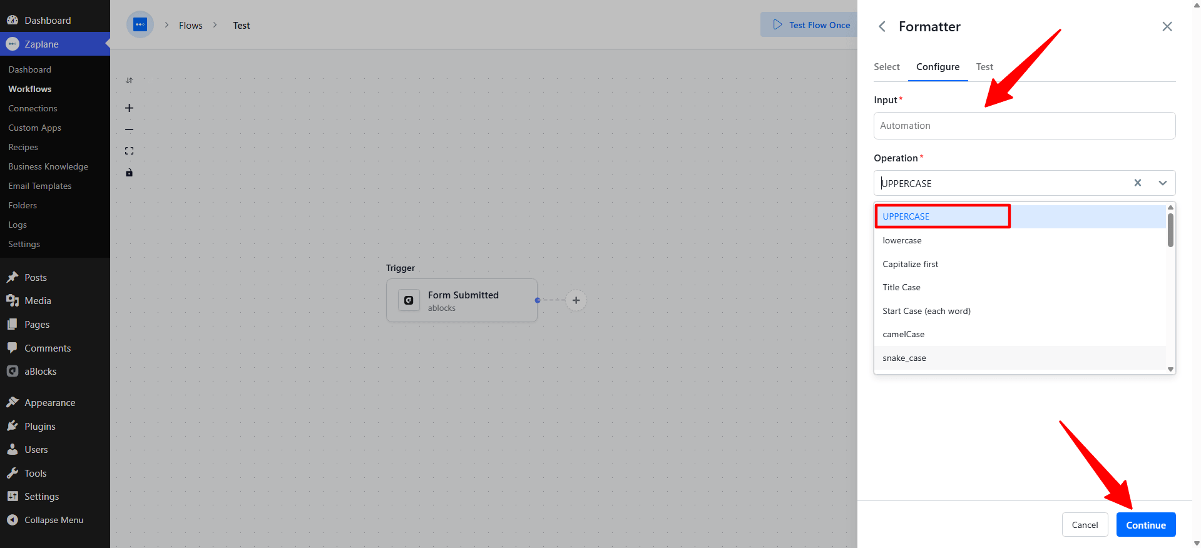
Task: Click the Appearance paintbrush icon
Action: click(x=13, y=402)
